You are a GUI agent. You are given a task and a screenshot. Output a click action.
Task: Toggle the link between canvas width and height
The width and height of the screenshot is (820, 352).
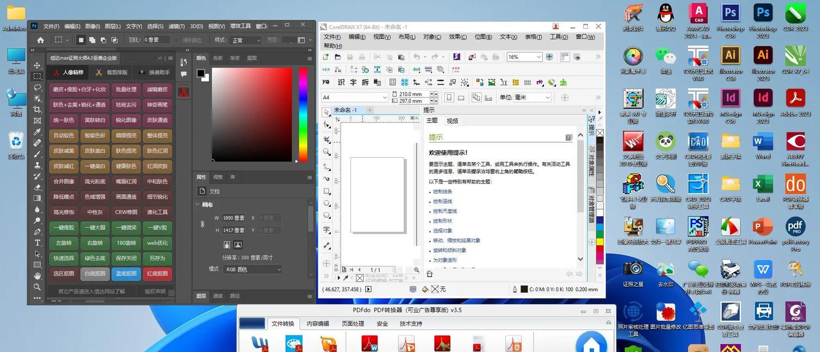[x=202, y=224]
